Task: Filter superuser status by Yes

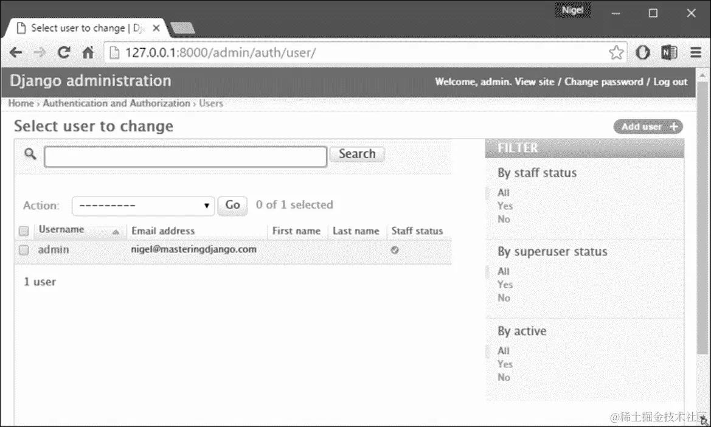Action: [x=505, y=285]
